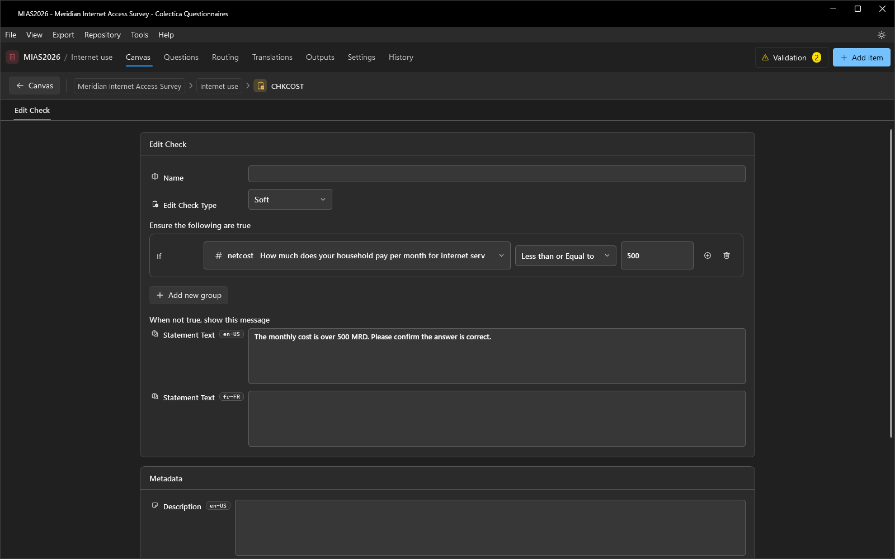Open the Tools menu
This screenshot has width=895, height=559.
click(x=139, y=35)
